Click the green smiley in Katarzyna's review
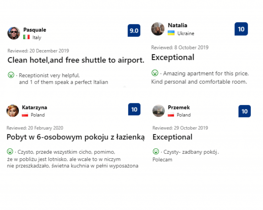This screenshot has height=210, width=263. click(10, 151)
